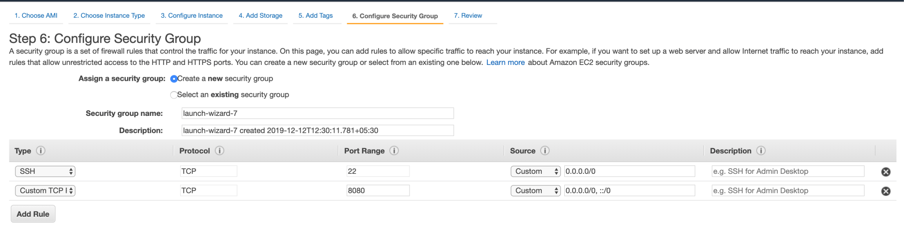Viewport: 904px width, 228px height.
Task: Open the 2. Choose Instance Type step
Action: (109, 15)
